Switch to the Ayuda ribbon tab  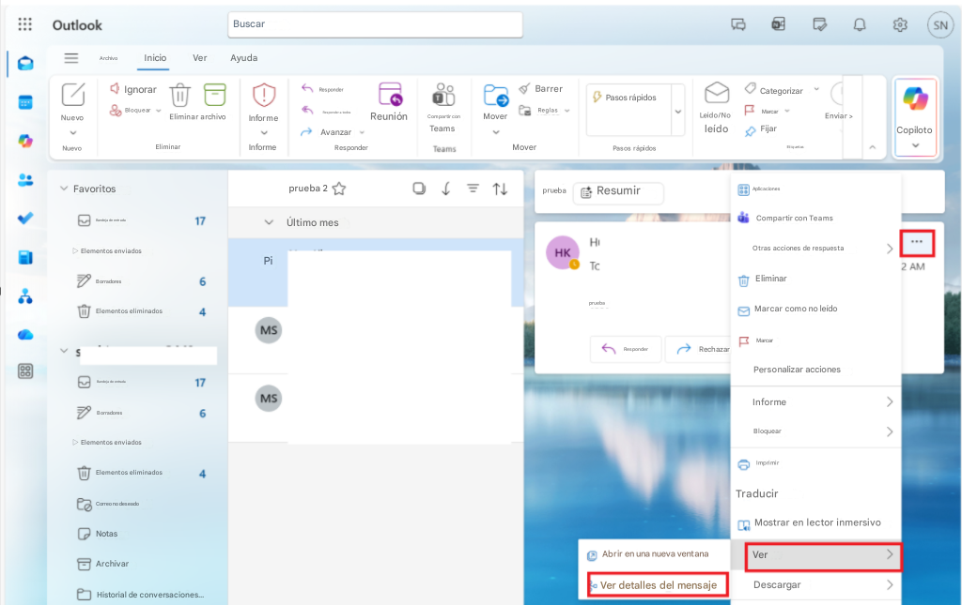[243, 57]
